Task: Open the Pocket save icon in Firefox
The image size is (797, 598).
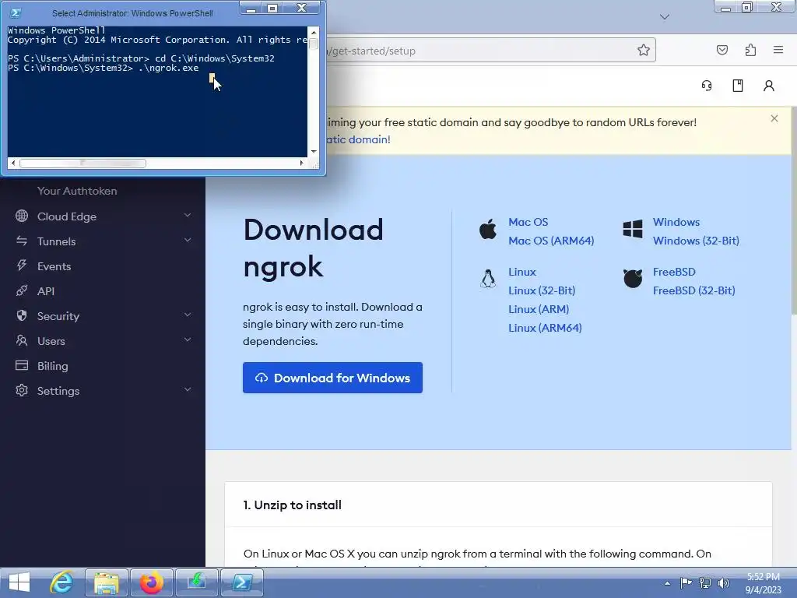Action: click(x=722, y=50)
